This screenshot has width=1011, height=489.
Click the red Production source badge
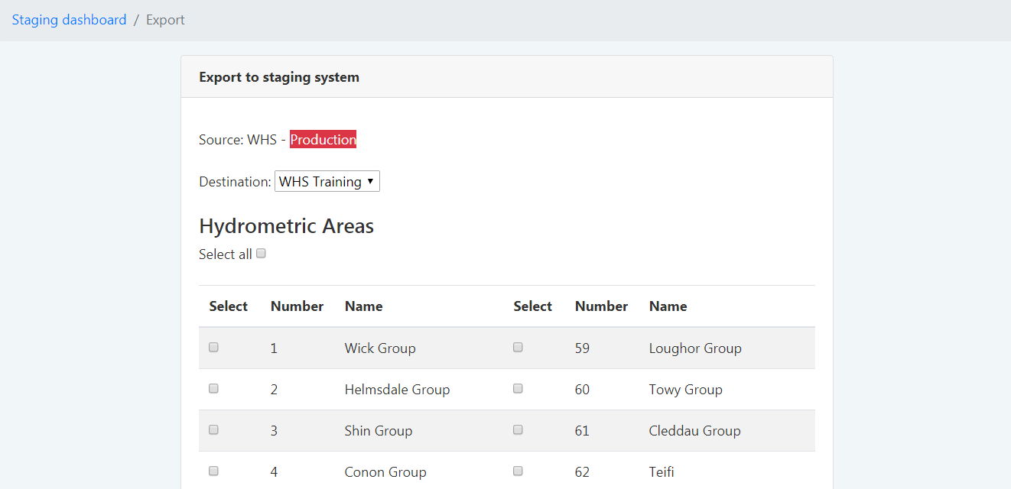tap(323, 140)
